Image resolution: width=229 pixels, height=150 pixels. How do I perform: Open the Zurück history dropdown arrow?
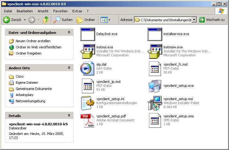[x=25, y=20]
